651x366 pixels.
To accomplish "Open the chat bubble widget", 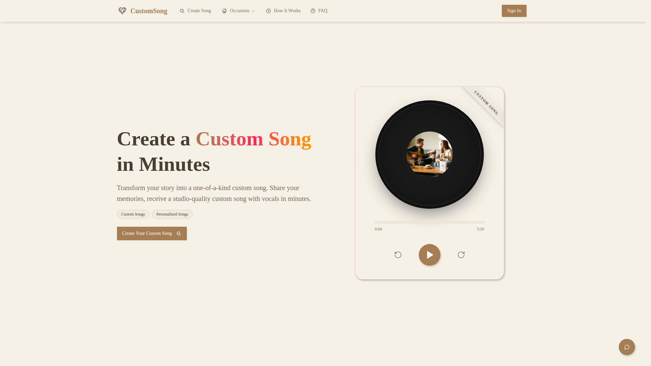I will (x=627, y=347).
